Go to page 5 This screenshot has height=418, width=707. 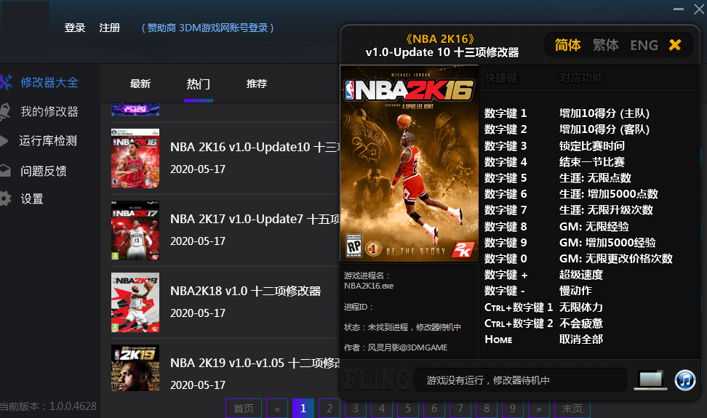pyautogui.click(x=408, y=408)
